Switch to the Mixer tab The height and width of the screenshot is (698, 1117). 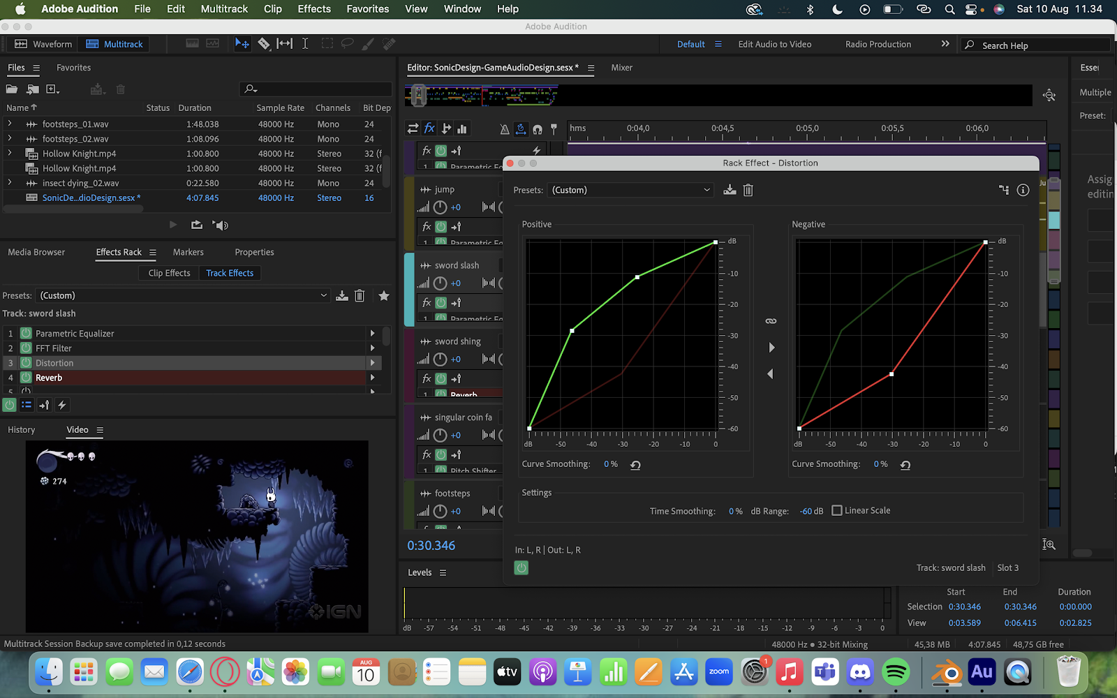621,68
